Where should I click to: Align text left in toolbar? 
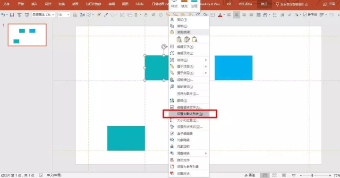(x=229, y=15)
